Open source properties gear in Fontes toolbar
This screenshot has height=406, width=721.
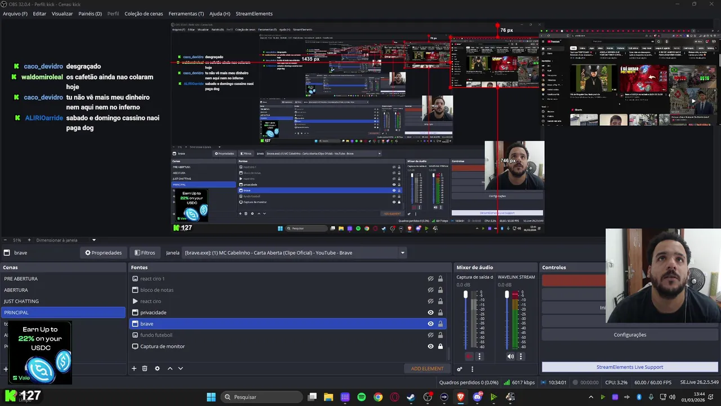(157, 368)
